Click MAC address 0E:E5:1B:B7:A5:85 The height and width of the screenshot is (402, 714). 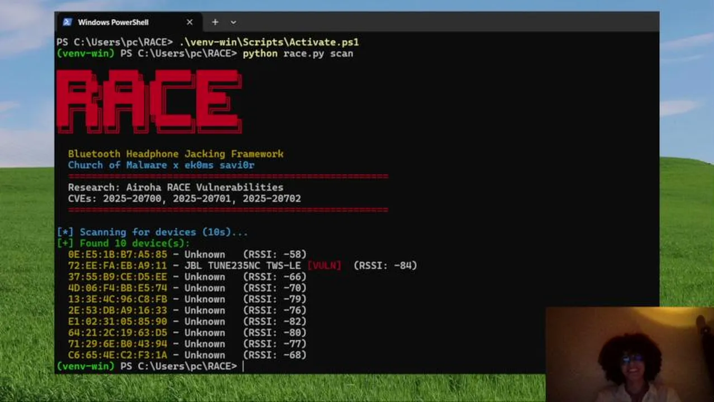117,254
